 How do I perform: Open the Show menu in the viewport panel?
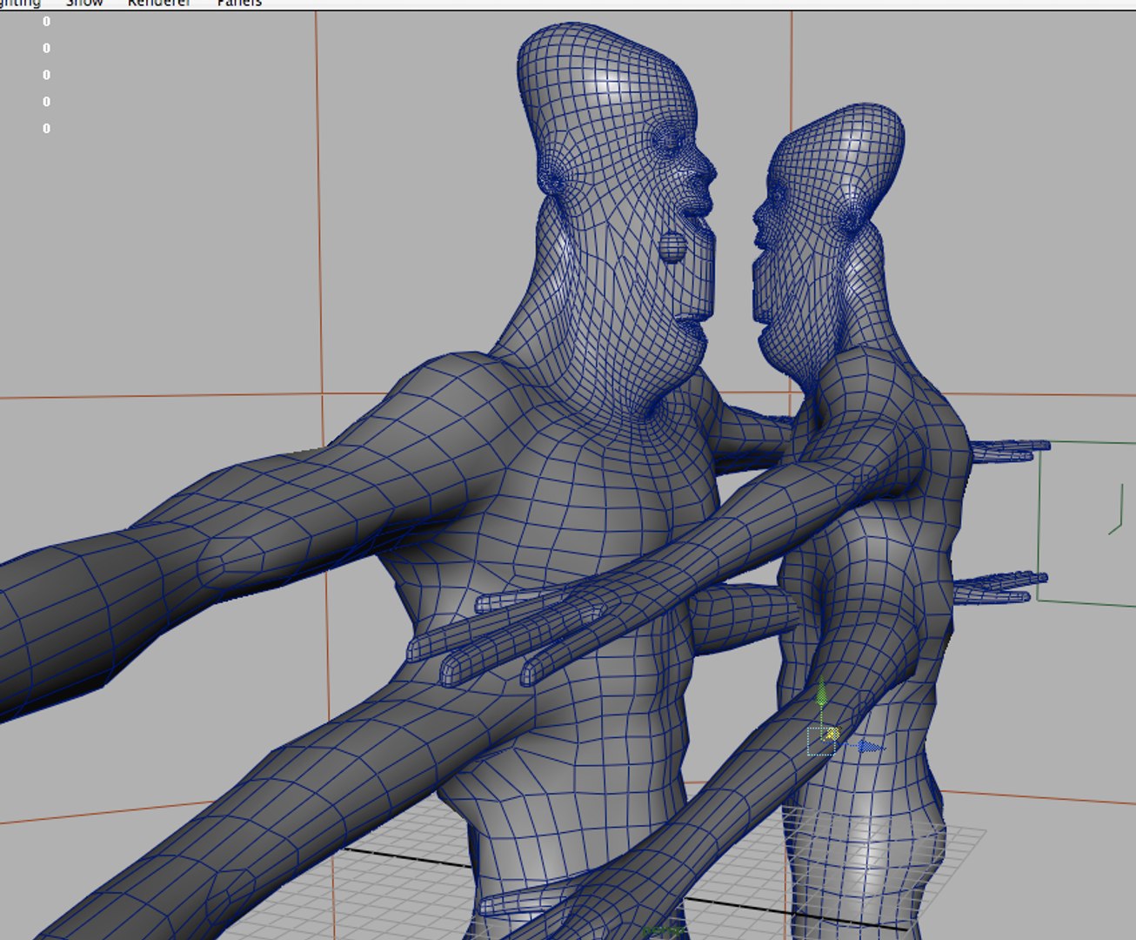84,3
